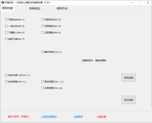The width and height of the screenshot is (152, 123).
Task: Toggle 不遇敌人 (Alt+5) checkbox
Action: 6,33
